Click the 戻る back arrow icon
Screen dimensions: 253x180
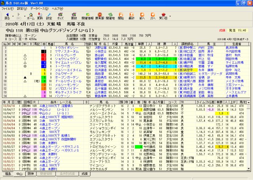pos(7,15)
